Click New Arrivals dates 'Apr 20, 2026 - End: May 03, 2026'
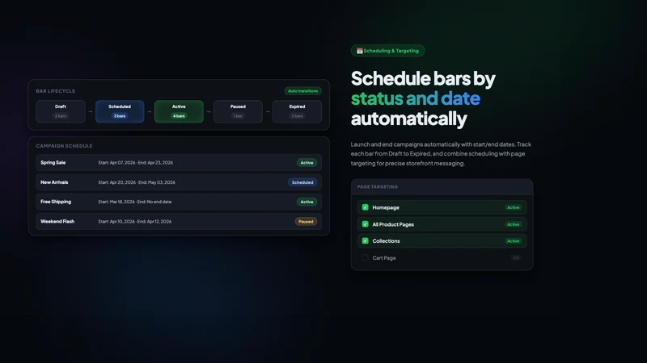 coord(137,182)
